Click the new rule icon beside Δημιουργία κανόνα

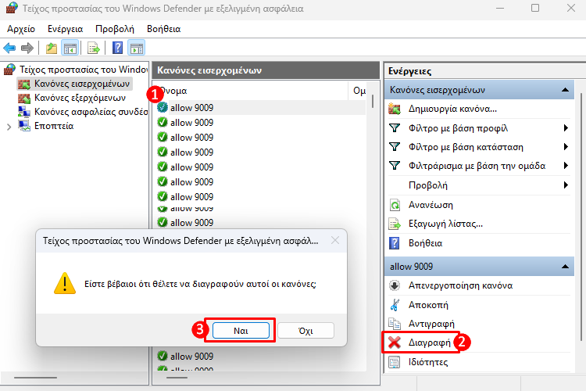pos(395,109)
